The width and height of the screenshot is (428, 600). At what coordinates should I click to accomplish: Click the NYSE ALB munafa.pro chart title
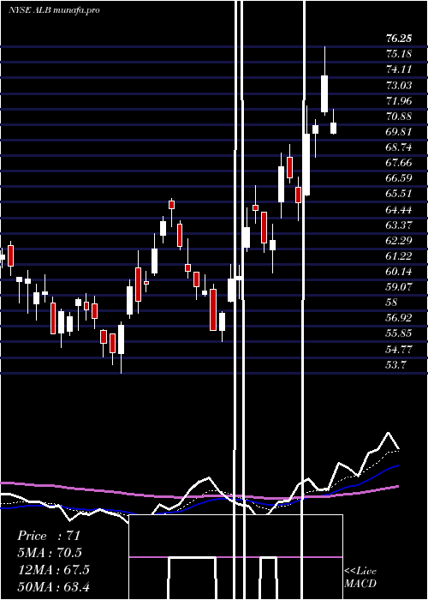(x=54, y=10)
